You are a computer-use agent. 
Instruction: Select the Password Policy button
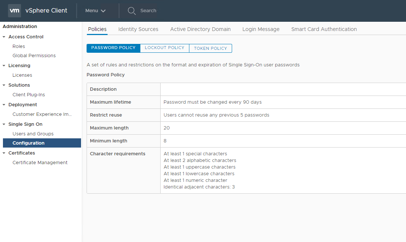[113, 48]
